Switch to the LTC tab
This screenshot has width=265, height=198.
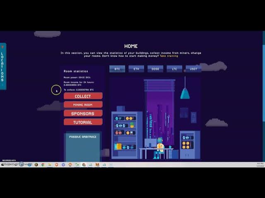[174, 69]
